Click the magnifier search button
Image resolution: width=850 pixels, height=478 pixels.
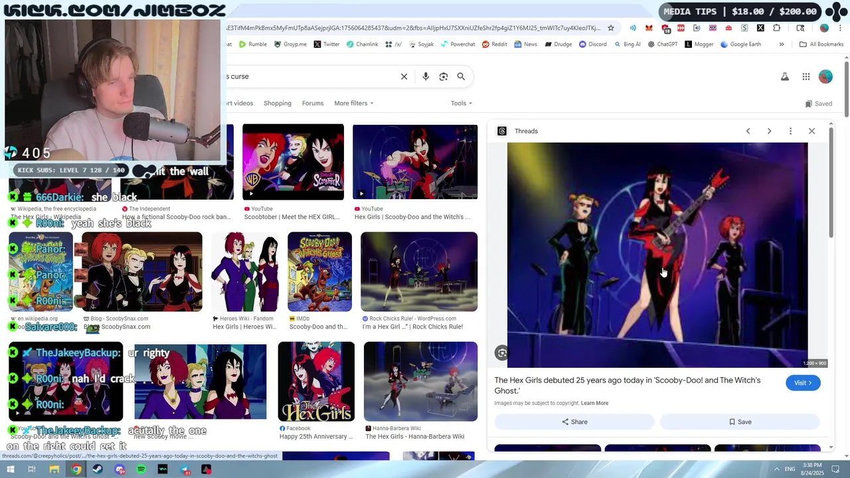click(x=461, y=76)
